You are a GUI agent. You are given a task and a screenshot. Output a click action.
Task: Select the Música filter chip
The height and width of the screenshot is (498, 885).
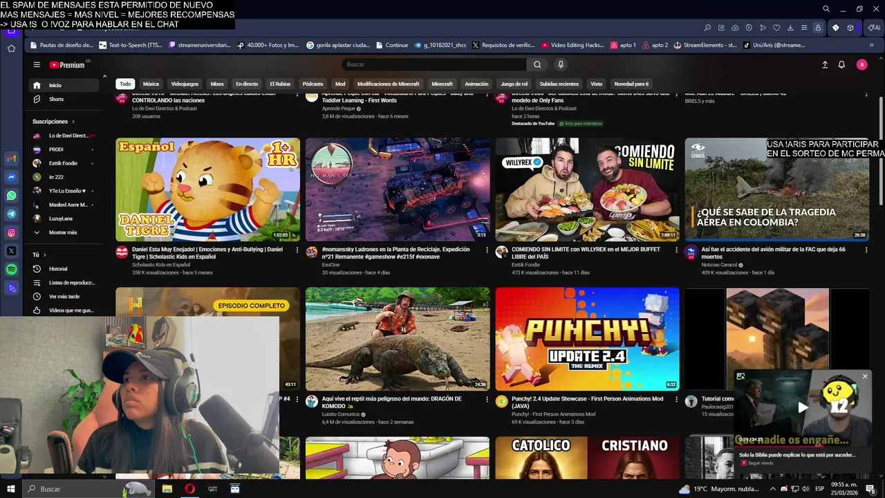tap(151, 84)
